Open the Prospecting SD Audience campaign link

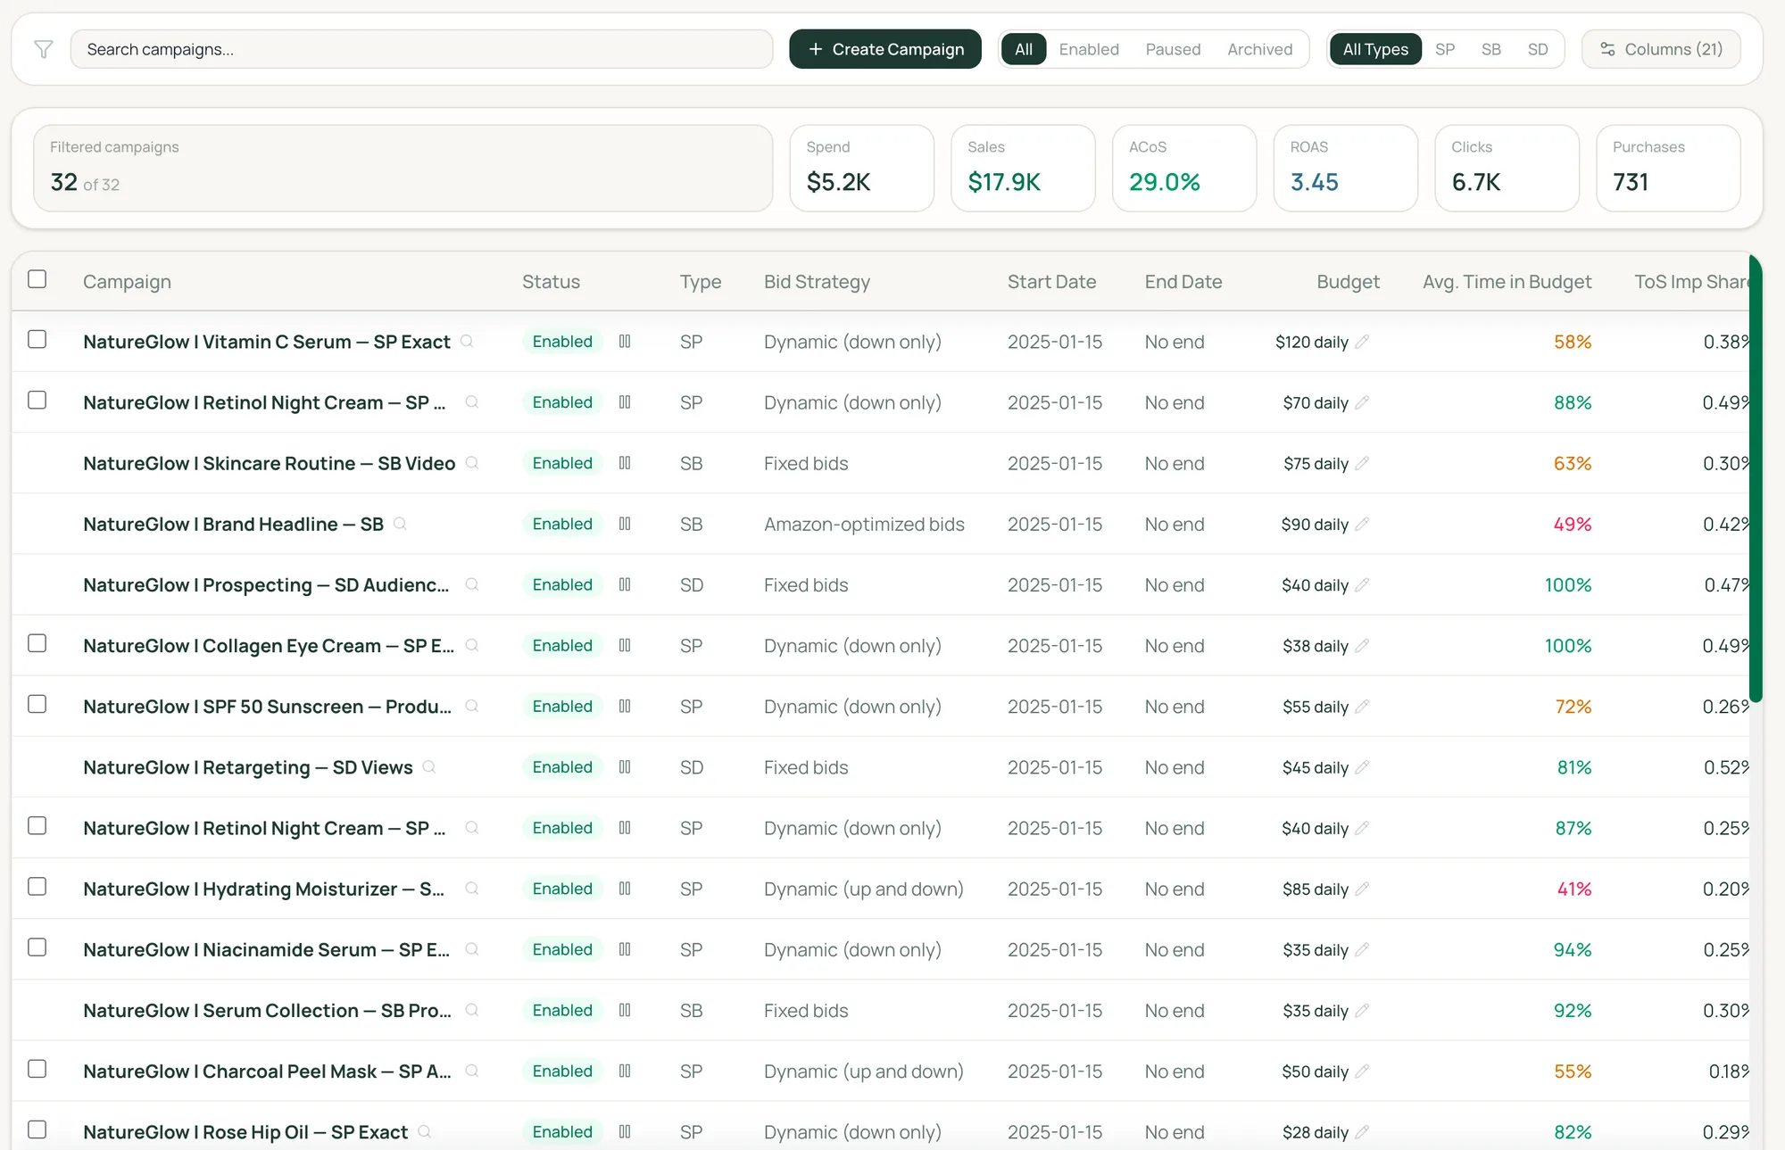pyautogui.click(x=266, y=584)
